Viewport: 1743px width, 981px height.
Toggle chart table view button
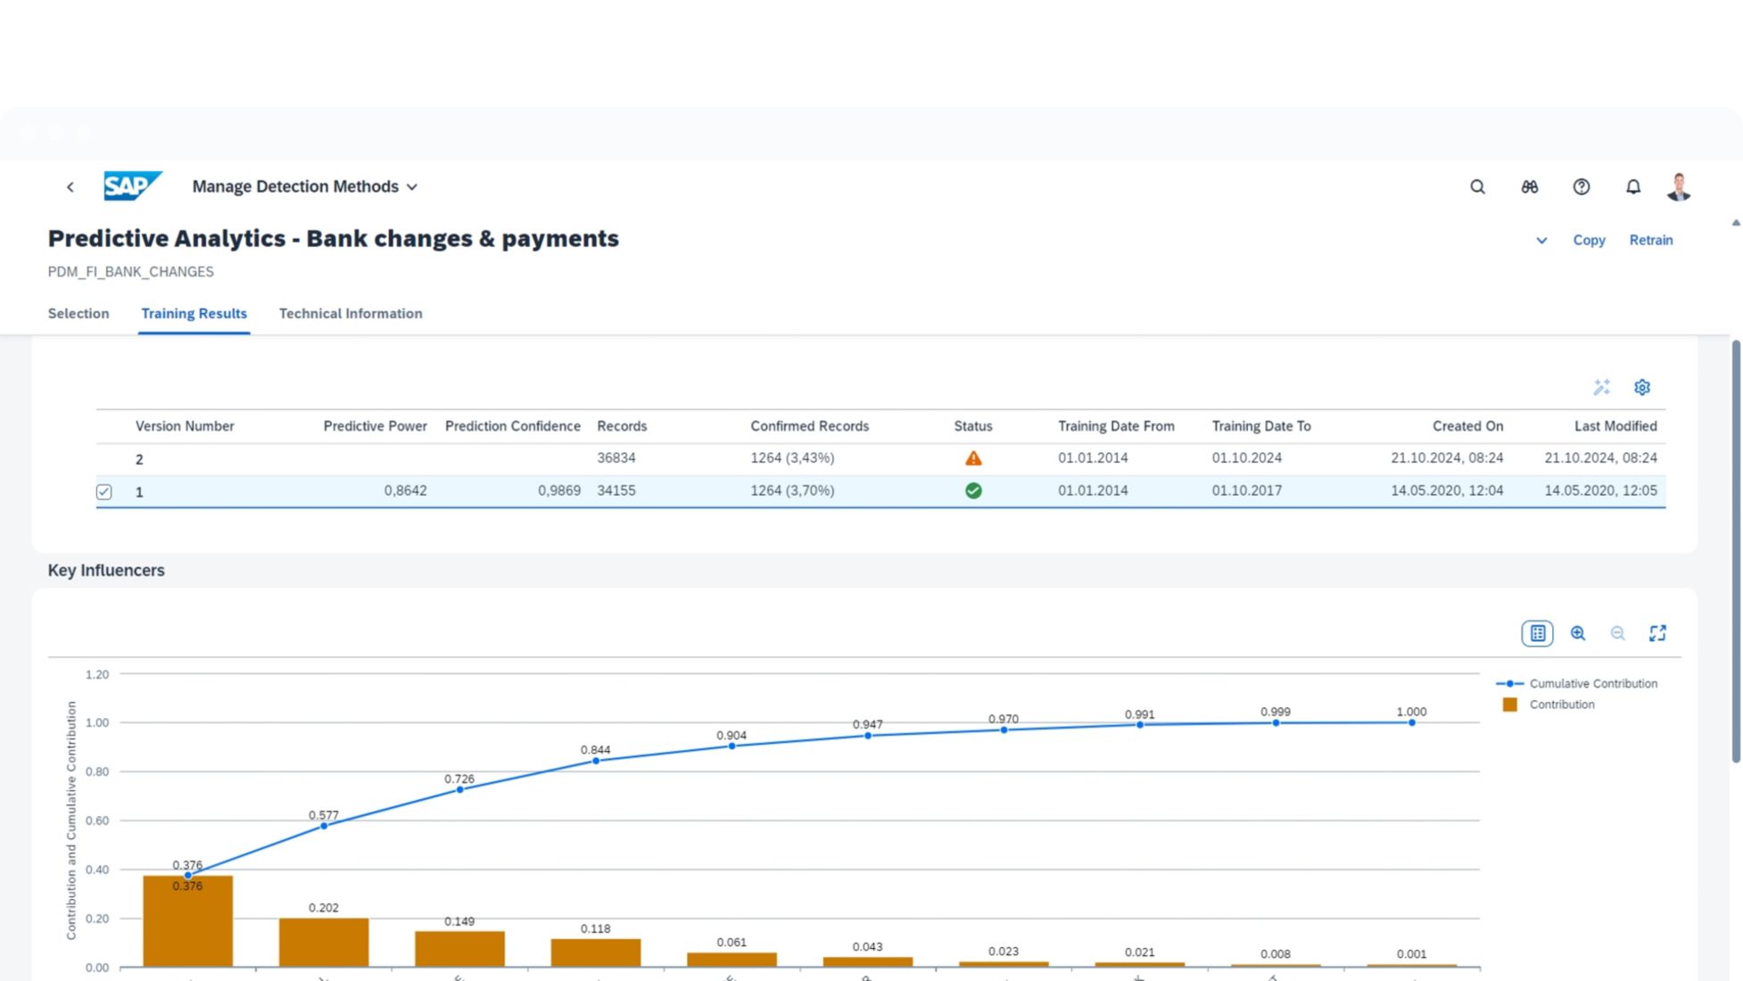1537,633
